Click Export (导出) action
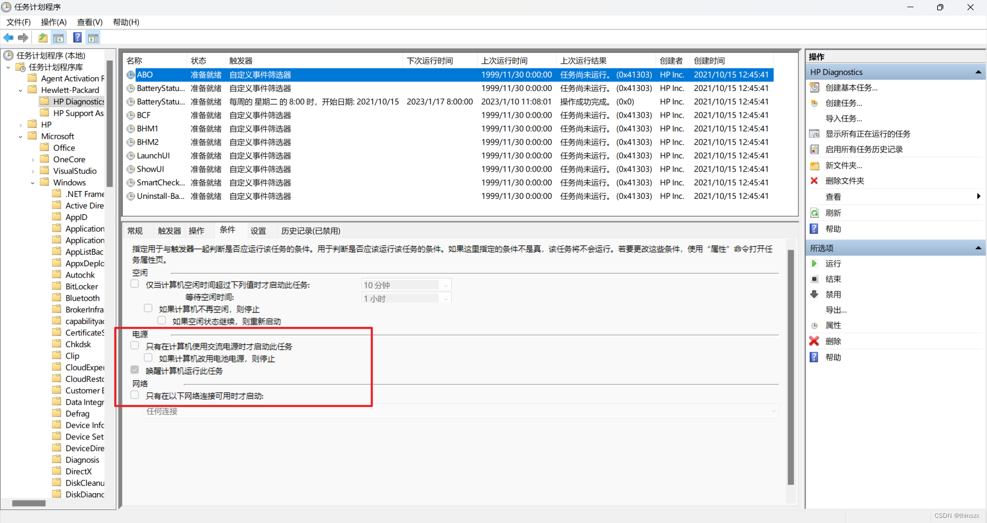 836,310
